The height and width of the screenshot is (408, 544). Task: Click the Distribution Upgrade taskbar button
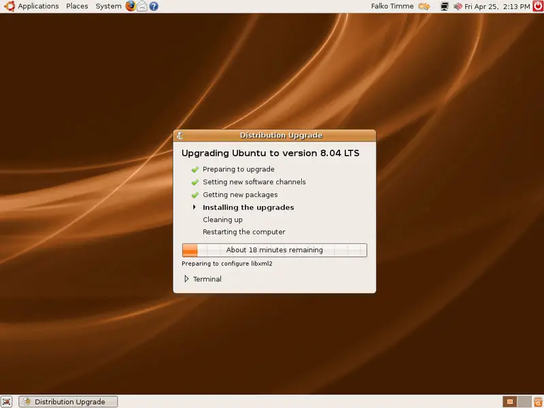[69, 402]
